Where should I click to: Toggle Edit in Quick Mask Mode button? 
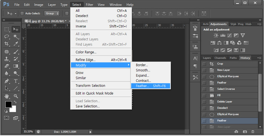click(x=6, y=118)
